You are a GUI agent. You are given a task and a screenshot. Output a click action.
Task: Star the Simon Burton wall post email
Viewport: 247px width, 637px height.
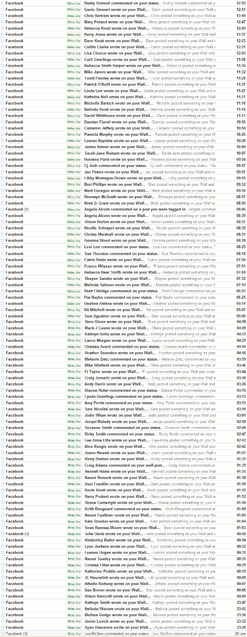pos(3,221)
